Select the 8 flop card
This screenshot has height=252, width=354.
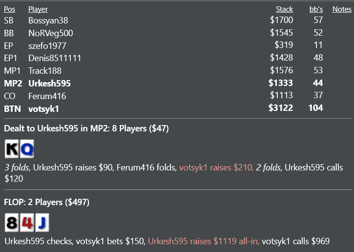(12, 223)
